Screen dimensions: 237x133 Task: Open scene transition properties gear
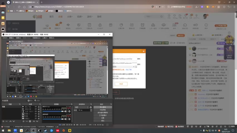(91, 107)
